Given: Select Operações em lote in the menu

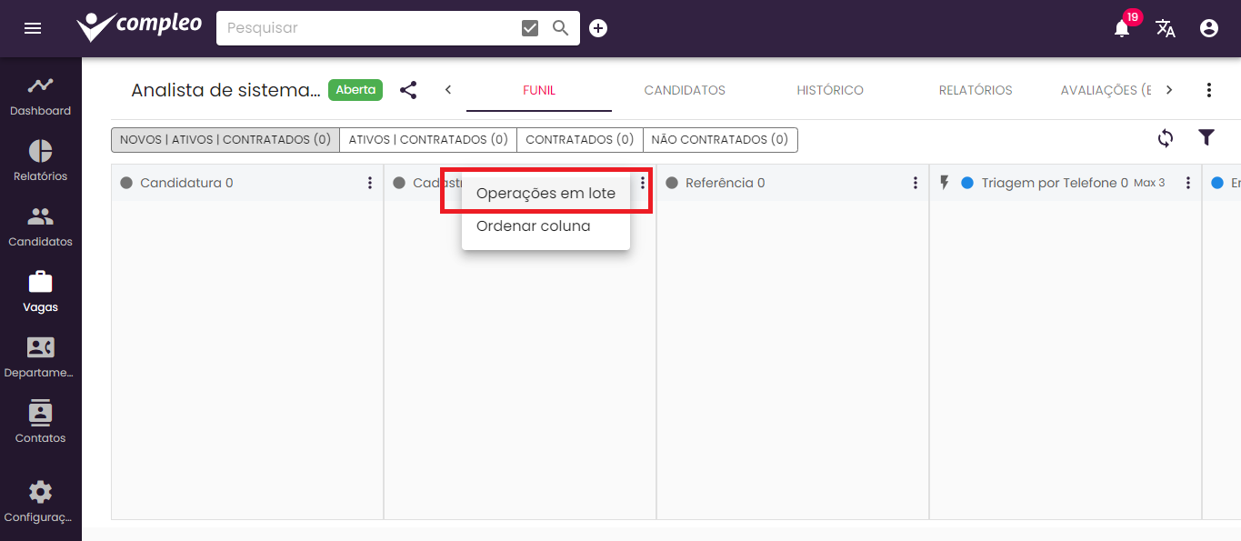Looking at the screenshot, I should [x=545, y=193].
